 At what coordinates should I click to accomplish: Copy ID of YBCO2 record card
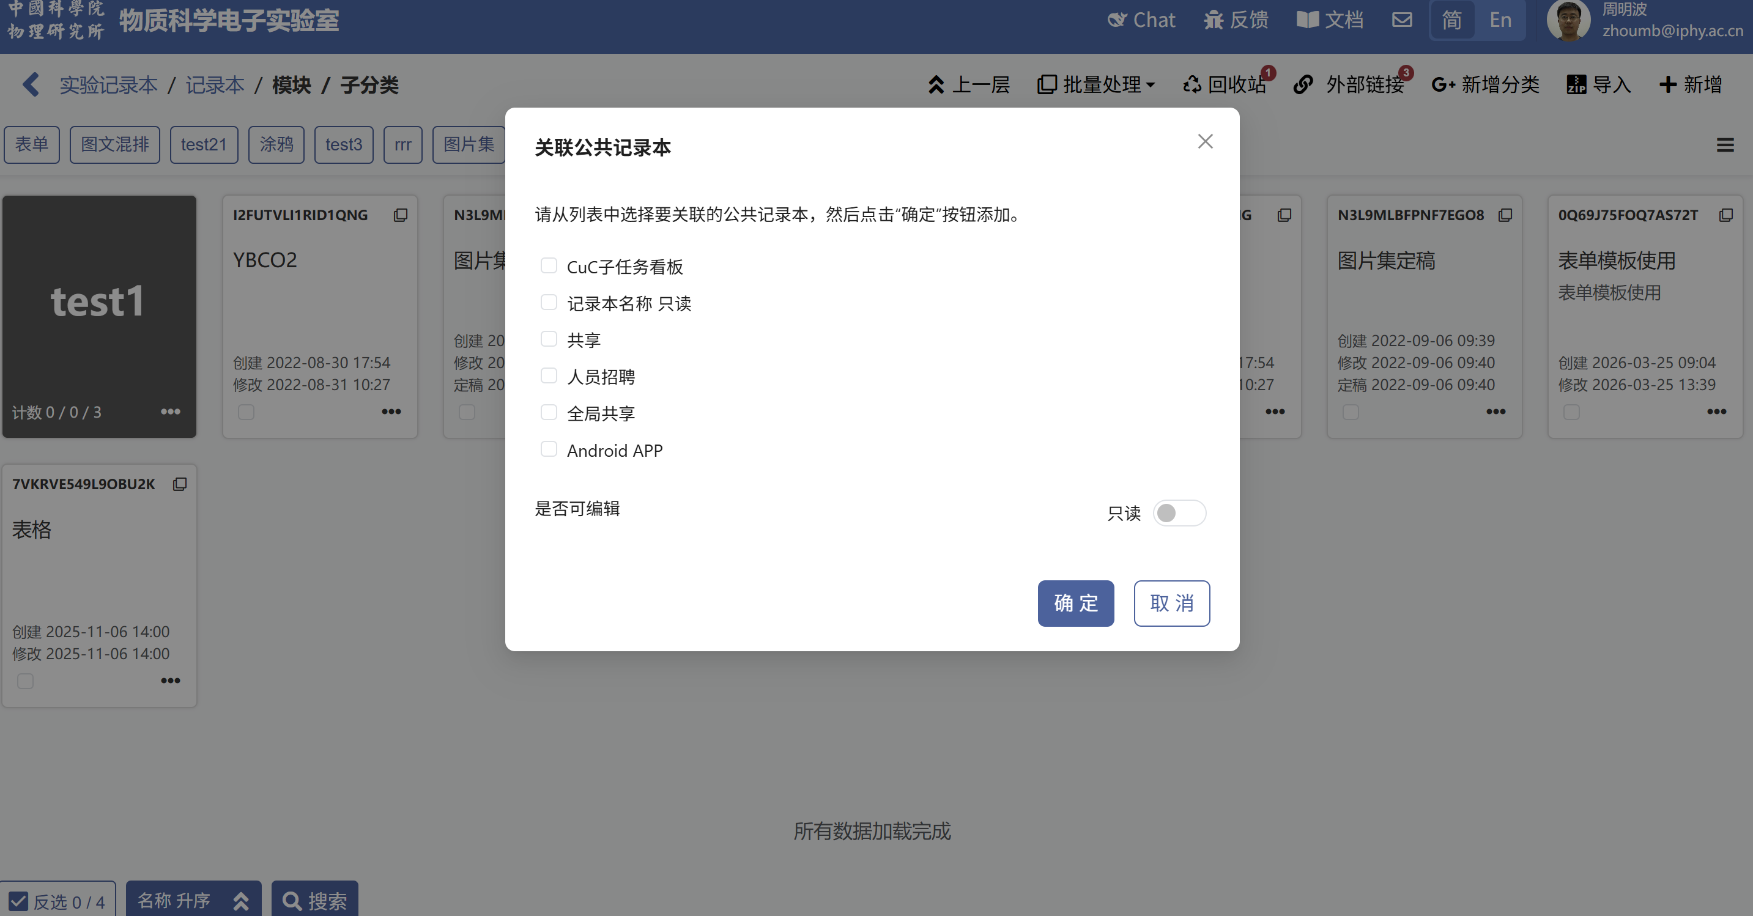(x=400, y=215)
